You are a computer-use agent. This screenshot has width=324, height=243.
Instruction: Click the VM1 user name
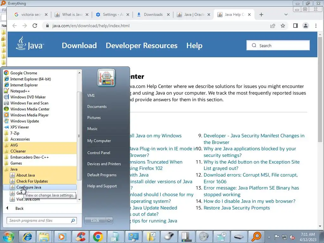click(91, 96)
